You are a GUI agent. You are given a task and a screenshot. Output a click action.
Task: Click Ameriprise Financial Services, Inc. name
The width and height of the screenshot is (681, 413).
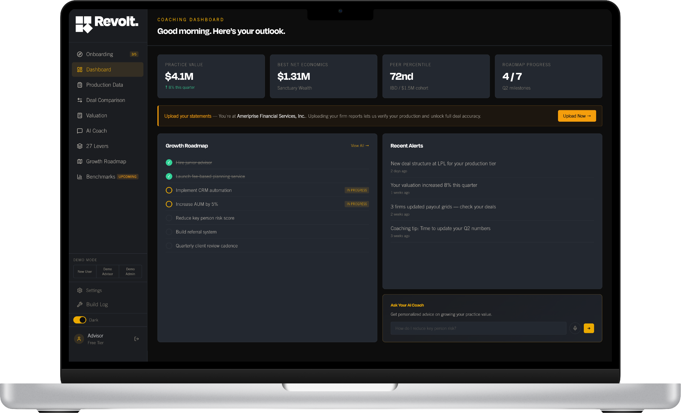(x=271, y=116)
